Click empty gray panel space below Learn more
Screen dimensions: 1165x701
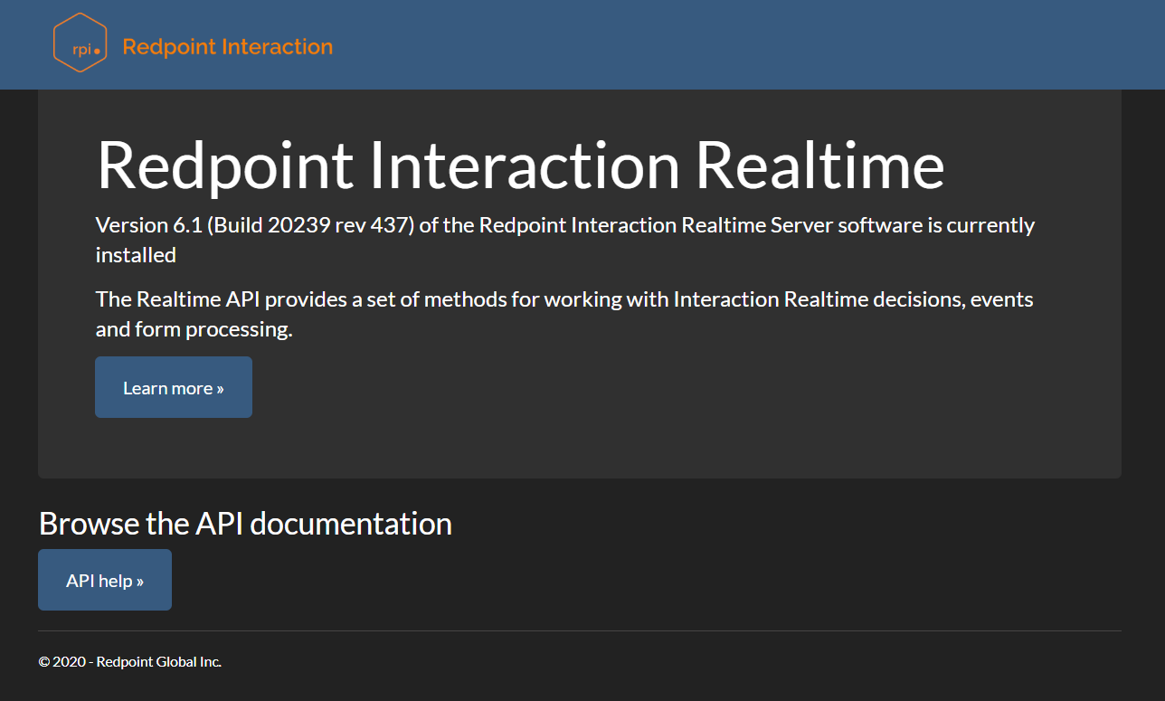[x=579, y=448]
